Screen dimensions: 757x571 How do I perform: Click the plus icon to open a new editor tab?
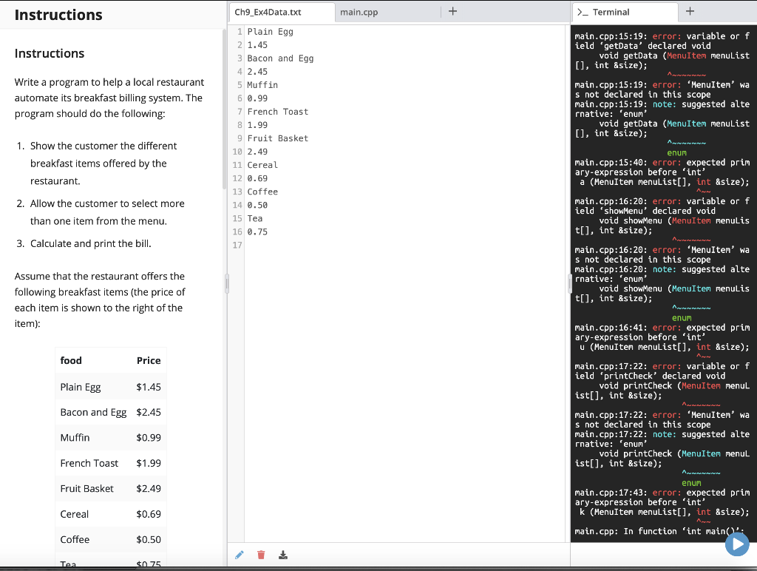[x=453, y=11]
